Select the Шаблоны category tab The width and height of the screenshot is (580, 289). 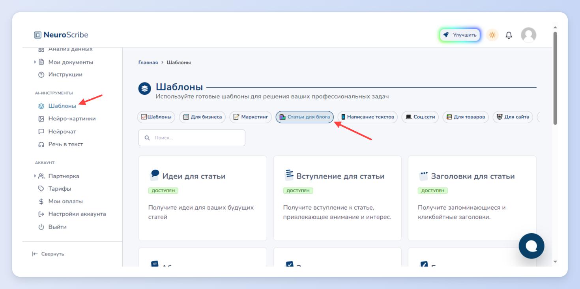(156, 117)
